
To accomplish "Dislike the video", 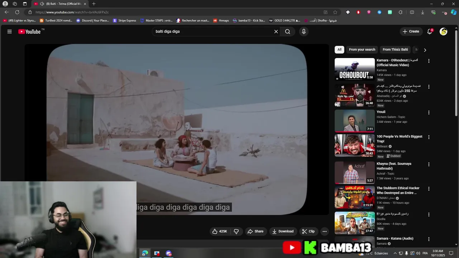I will [236, 231].
